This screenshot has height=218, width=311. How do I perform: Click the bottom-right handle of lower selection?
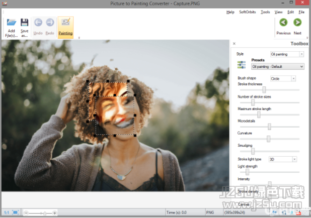[135, 136]
